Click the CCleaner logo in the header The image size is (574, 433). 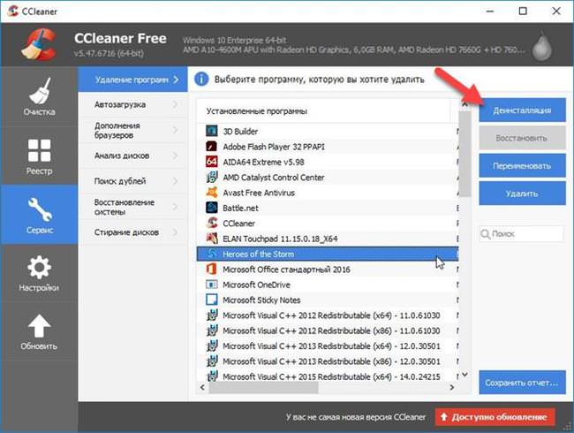point(38,45)
